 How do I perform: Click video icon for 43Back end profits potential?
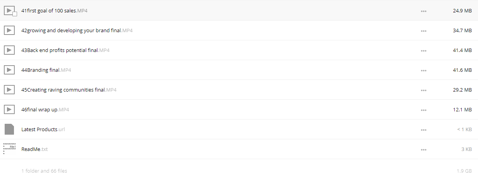(9, 50)
